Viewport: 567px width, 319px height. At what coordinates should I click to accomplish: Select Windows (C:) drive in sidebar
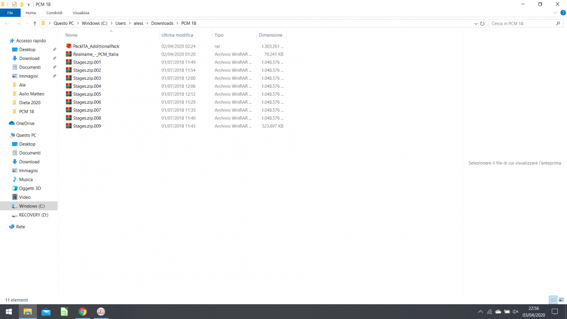tap(32, 206)
